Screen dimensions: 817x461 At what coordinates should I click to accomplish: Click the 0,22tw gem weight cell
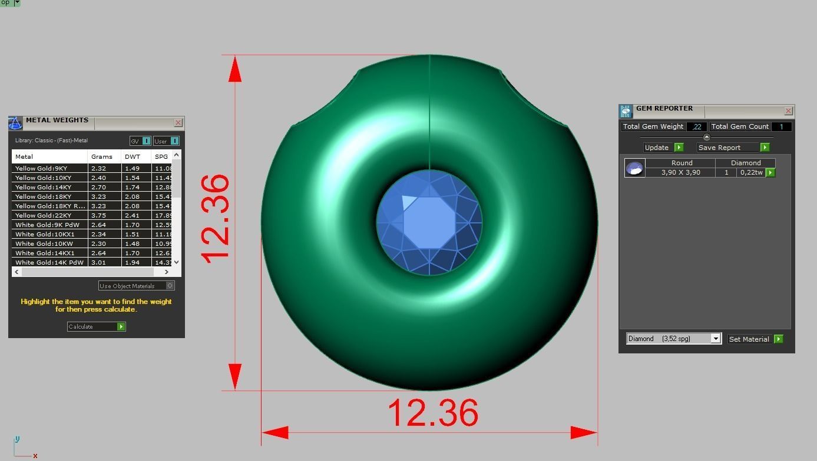[x=751, y=173]
